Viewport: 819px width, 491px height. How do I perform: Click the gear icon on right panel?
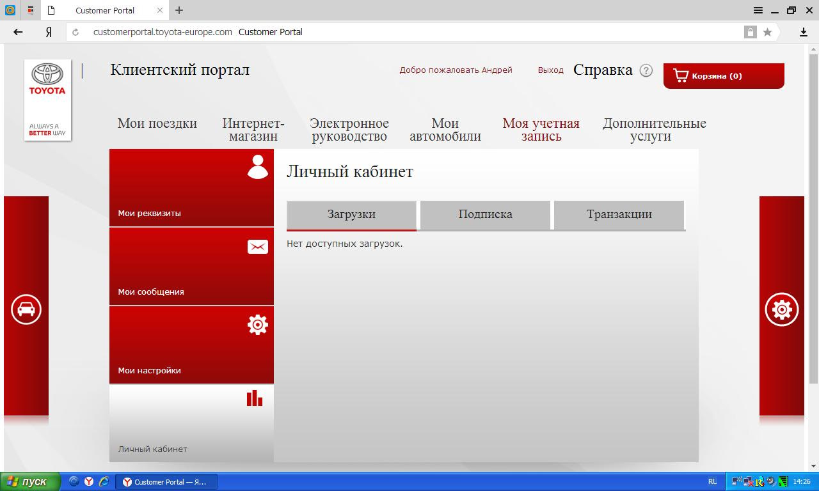click(x=782, y=309)
